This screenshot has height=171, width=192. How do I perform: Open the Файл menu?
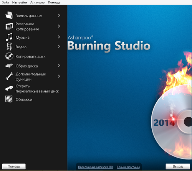pos(5,2)
